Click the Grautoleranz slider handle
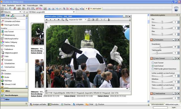The width and height of the screenshot is (181, 109). 160,47
